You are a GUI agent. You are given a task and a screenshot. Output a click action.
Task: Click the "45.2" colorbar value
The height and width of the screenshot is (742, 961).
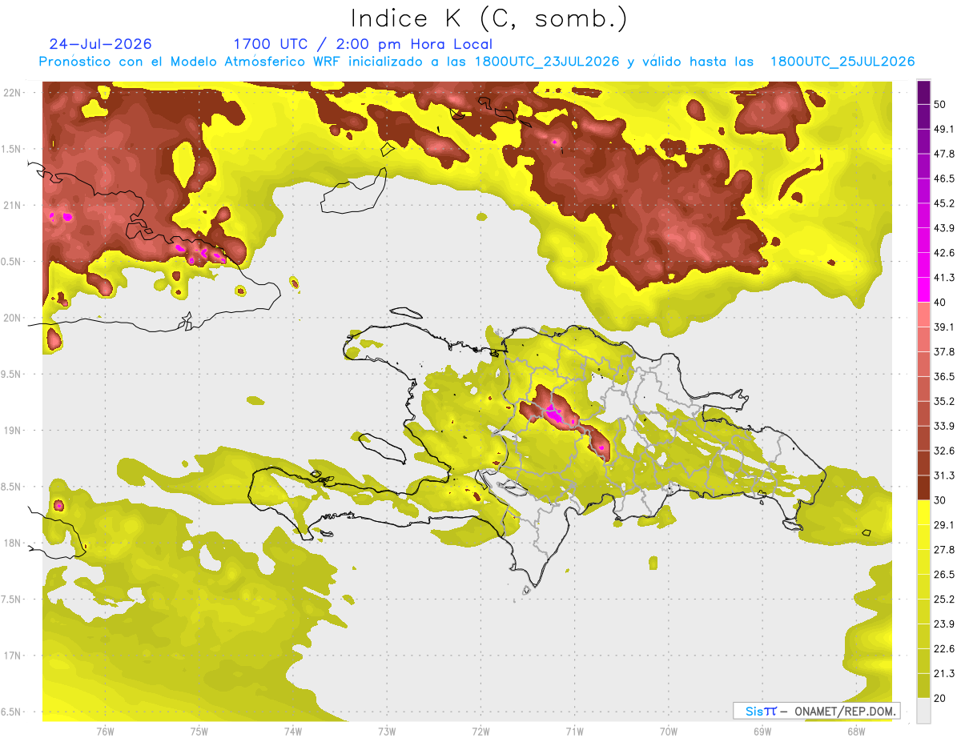[944, 203]
